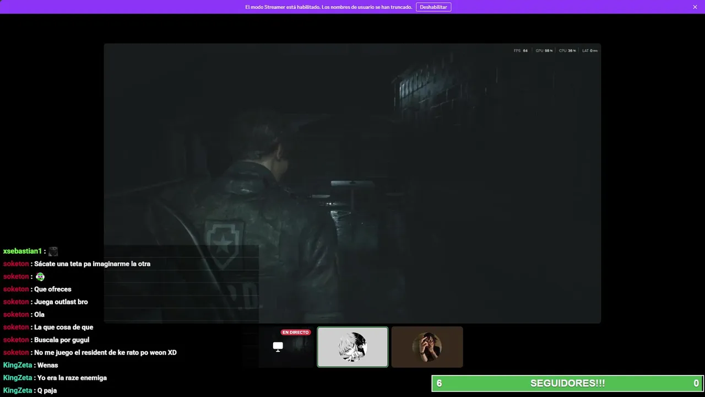Click the Deshabilitar button in the streamer banner
The width and height of the screenshot is (705, 397).
pyautogui.click(x=433, y=7)
